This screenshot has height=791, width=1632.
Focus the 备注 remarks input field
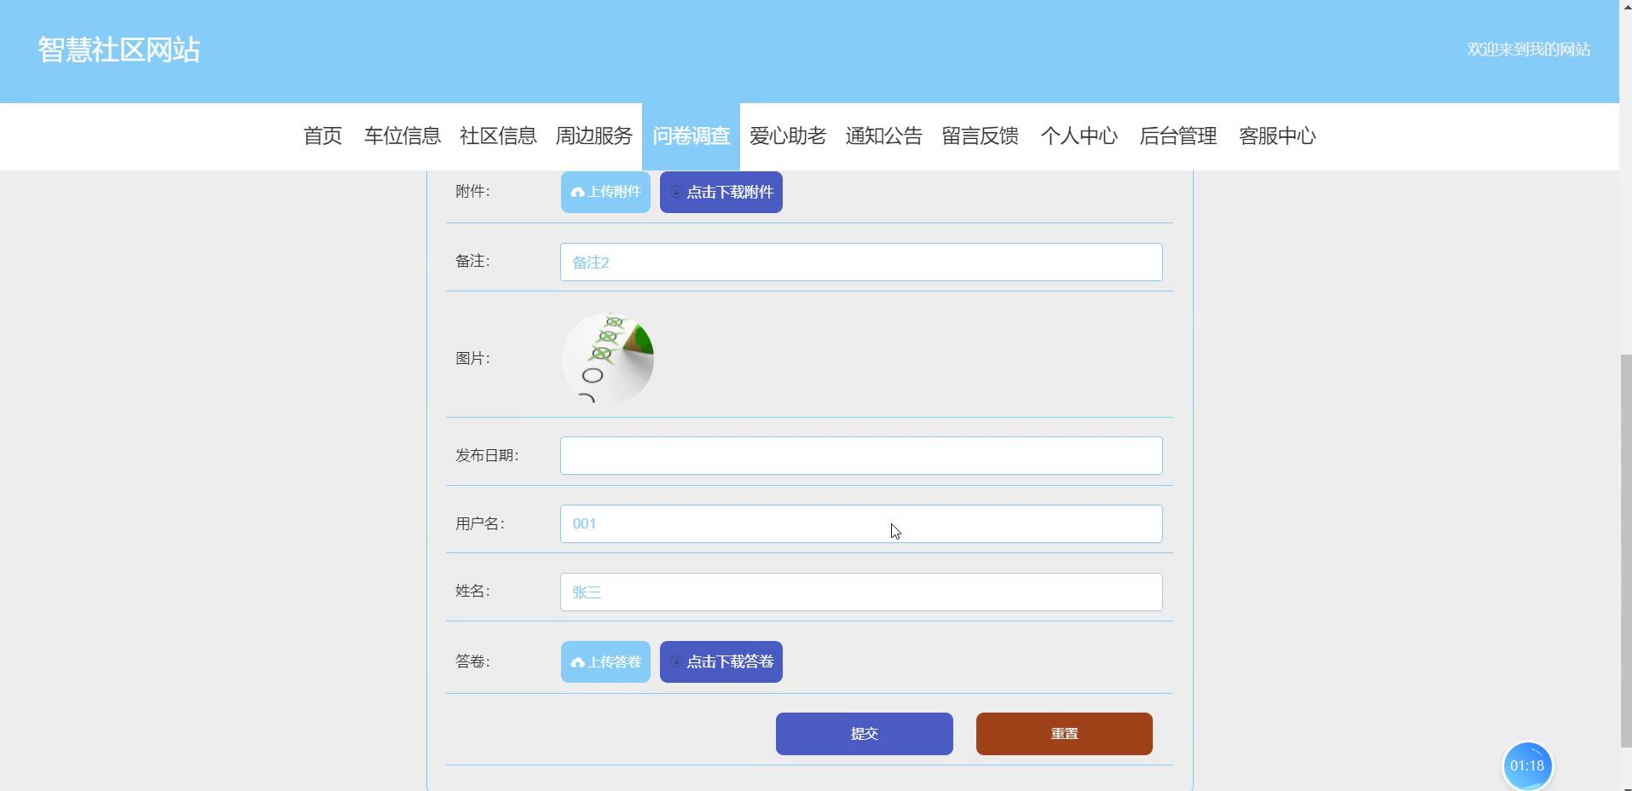[x=860, y=263]
